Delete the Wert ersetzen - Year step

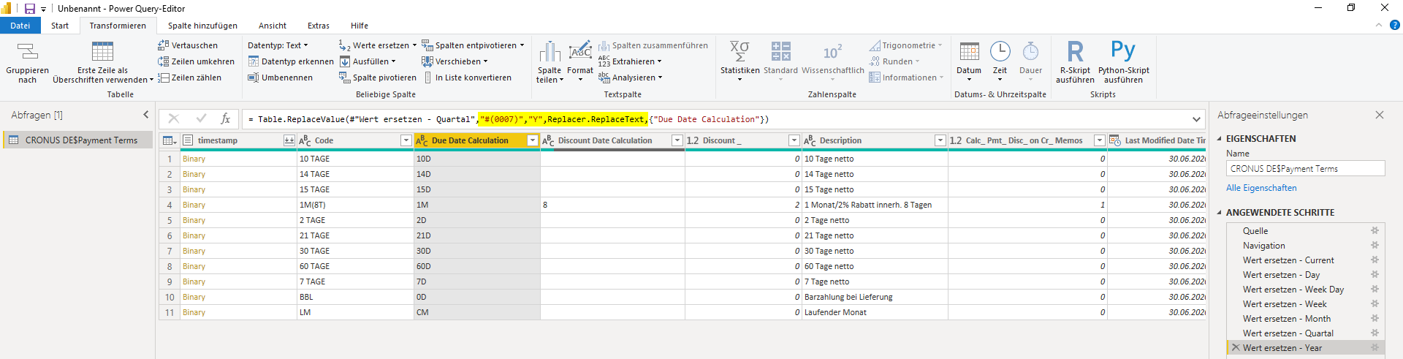pos(1236,347)
